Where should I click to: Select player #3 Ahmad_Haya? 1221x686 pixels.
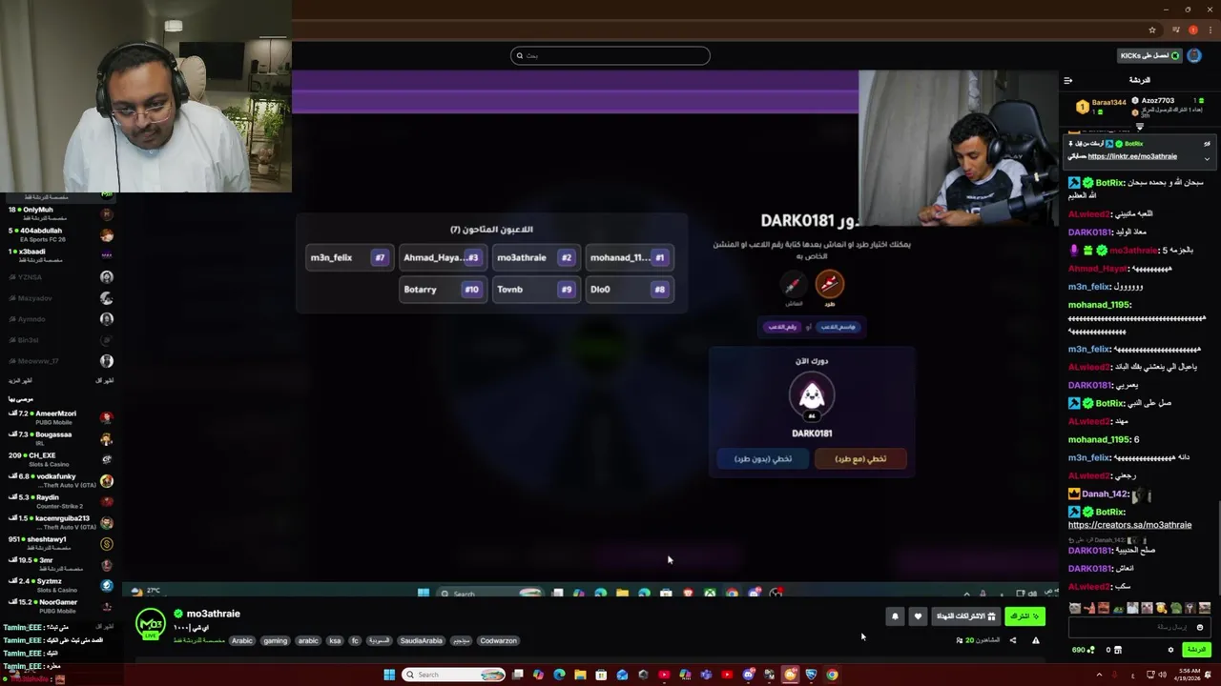point(442,257)
